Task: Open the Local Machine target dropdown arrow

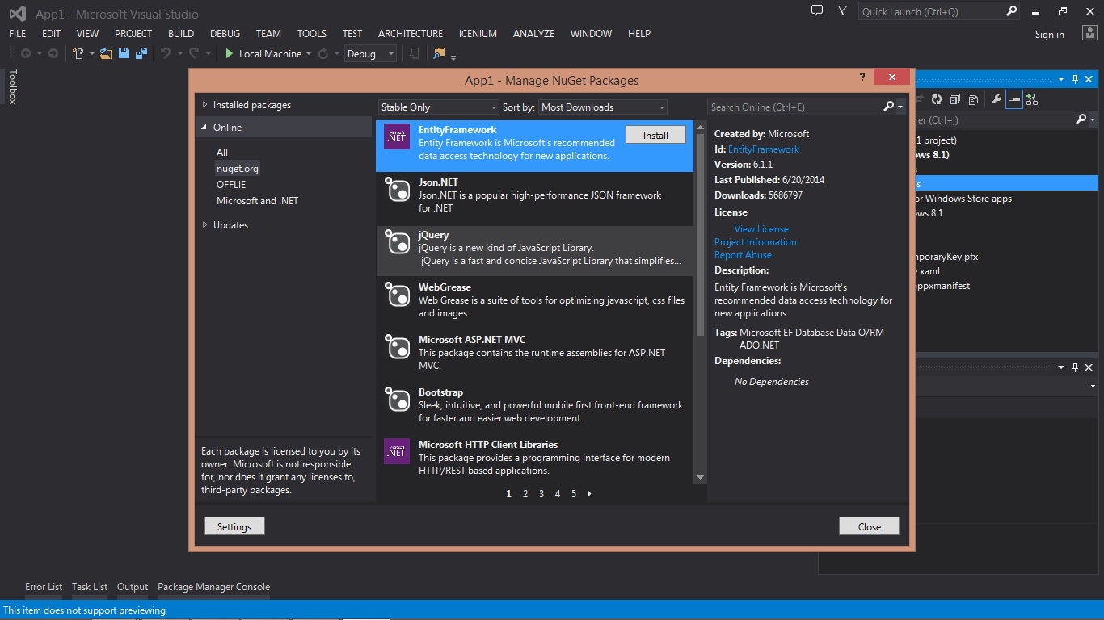Action: tap(309, 54)
